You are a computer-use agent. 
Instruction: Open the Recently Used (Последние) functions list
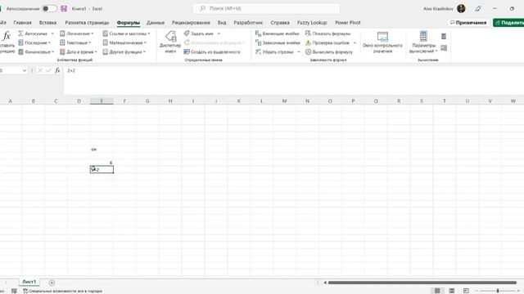(34, 42)
